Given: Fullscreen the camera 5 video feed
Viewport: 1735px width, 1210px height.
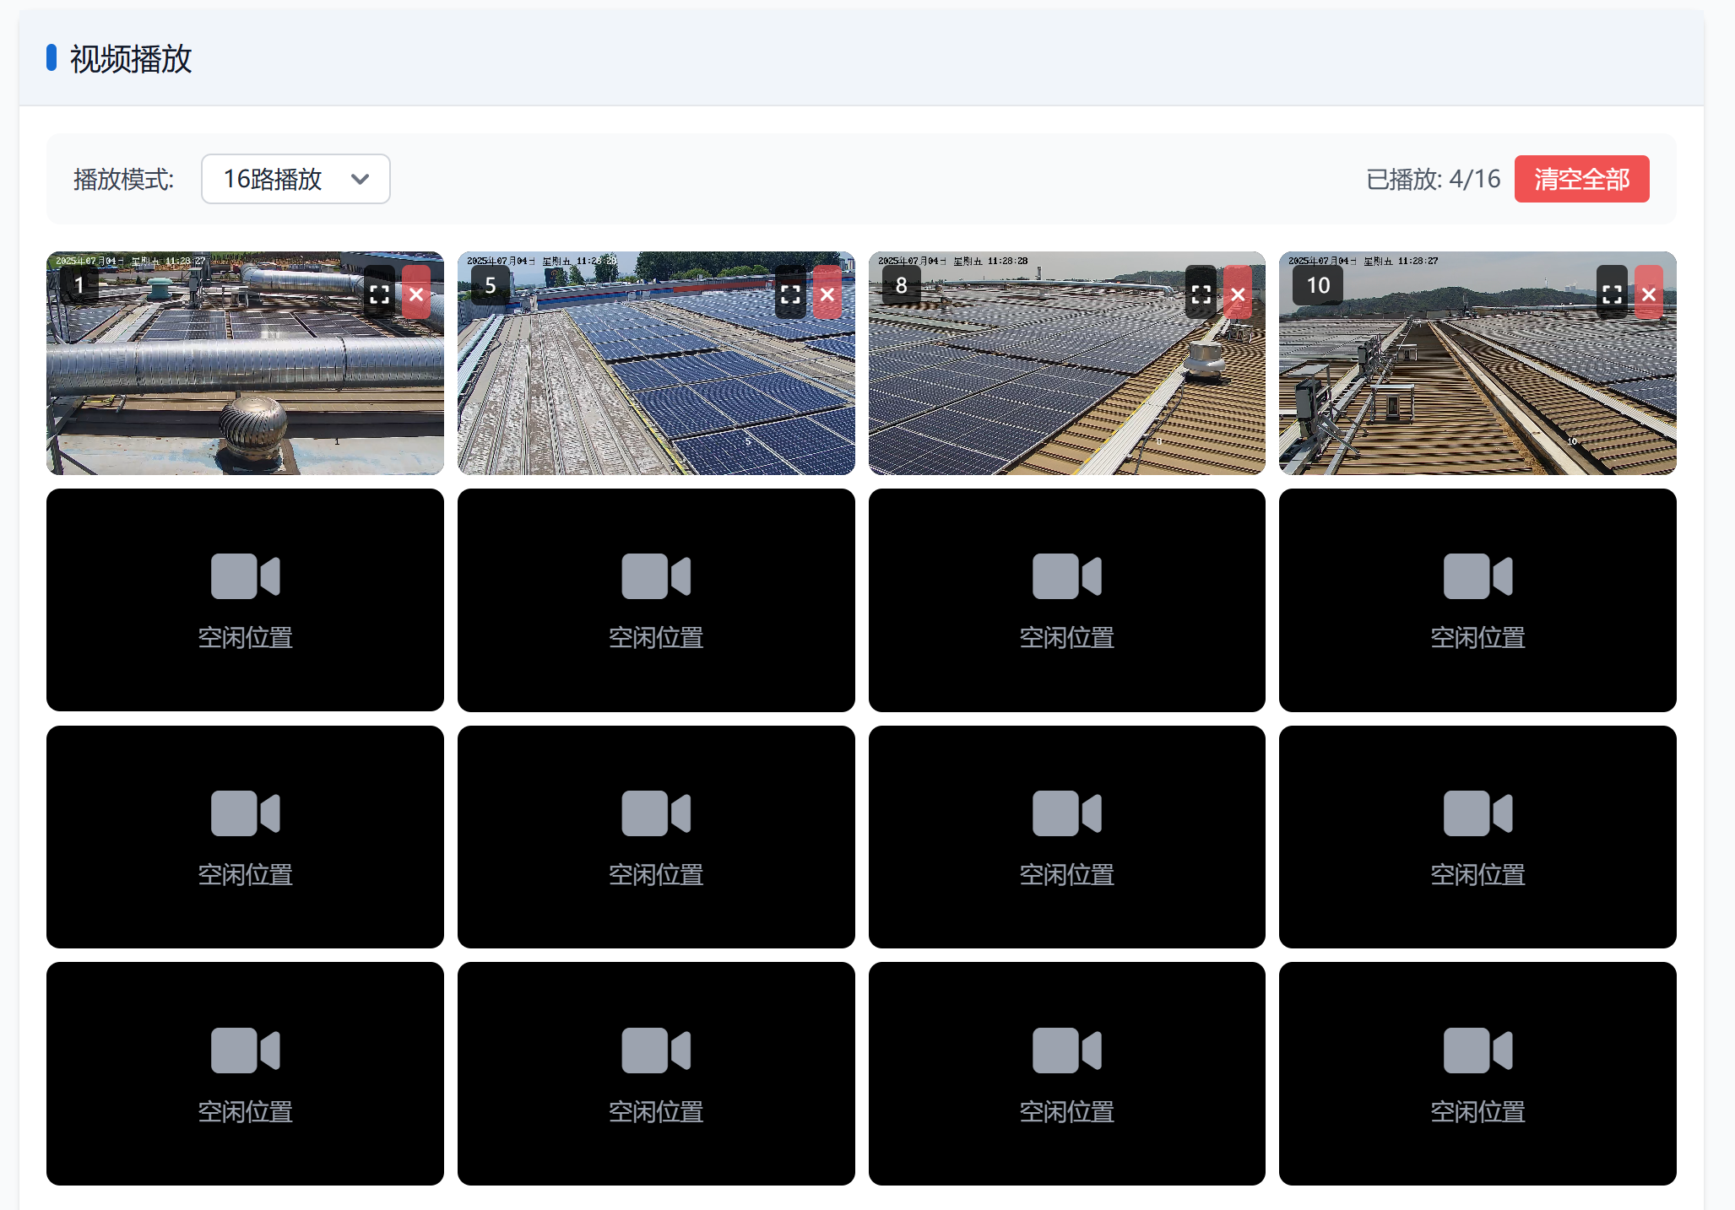Looking at the screenshot, I should (x=790, y=293).
